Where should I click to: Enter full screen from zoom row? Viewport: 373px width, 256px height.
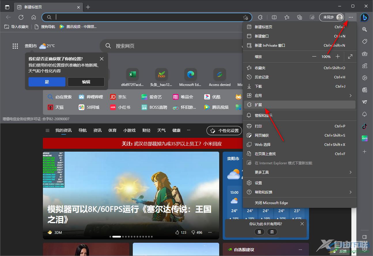[350, 57]
